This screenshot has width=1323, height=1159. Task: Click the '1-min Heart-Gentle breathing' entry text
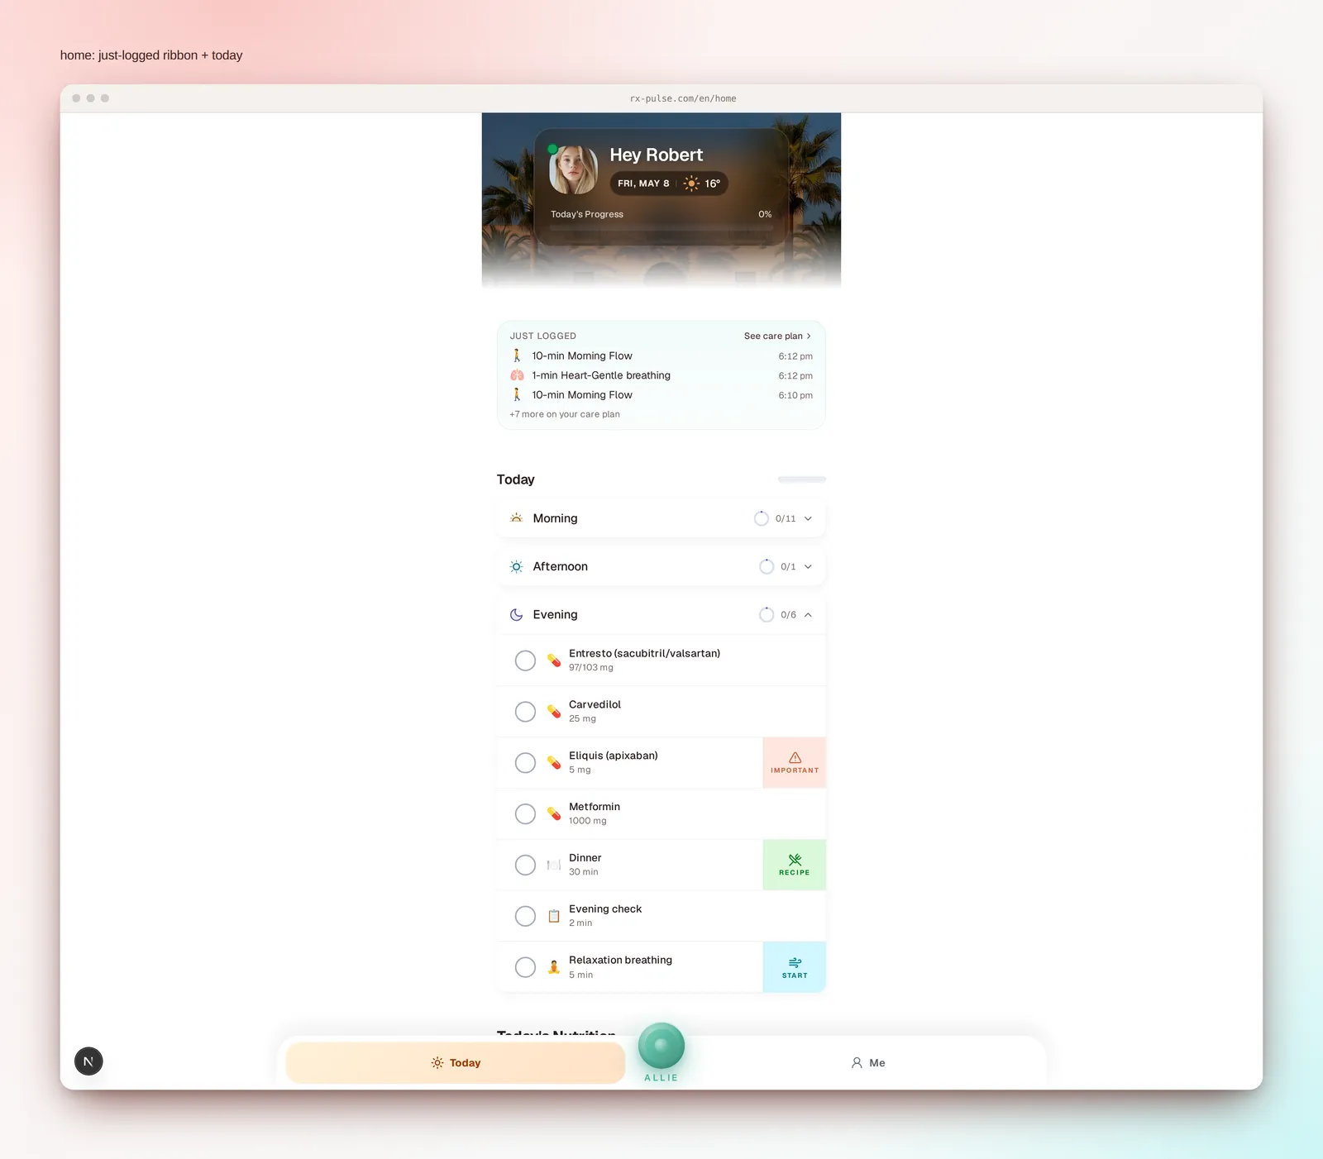point(601,375)
